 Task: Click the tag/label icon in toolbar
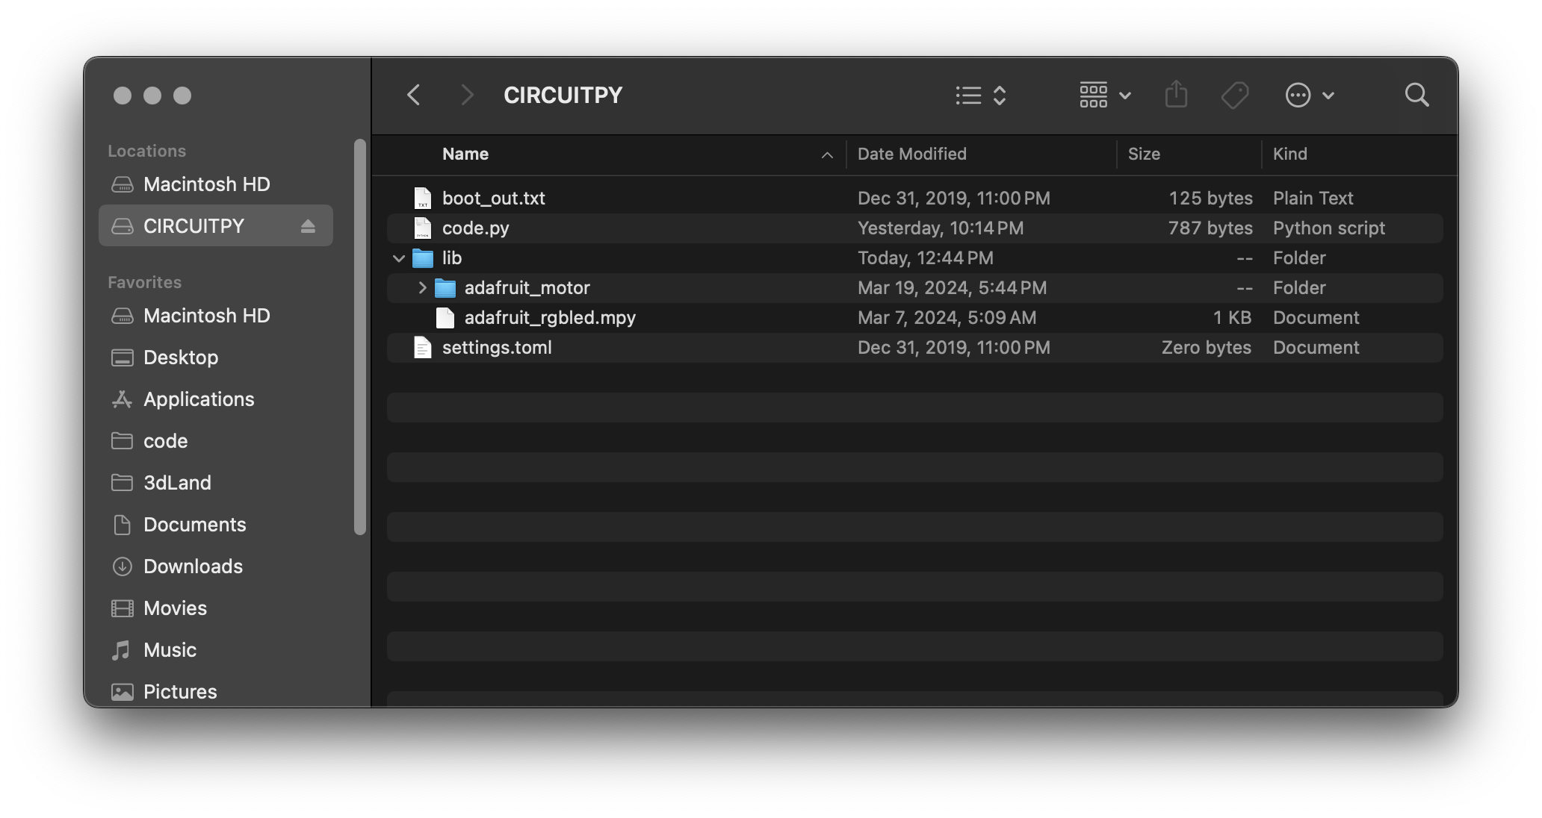pos(1234,95)
